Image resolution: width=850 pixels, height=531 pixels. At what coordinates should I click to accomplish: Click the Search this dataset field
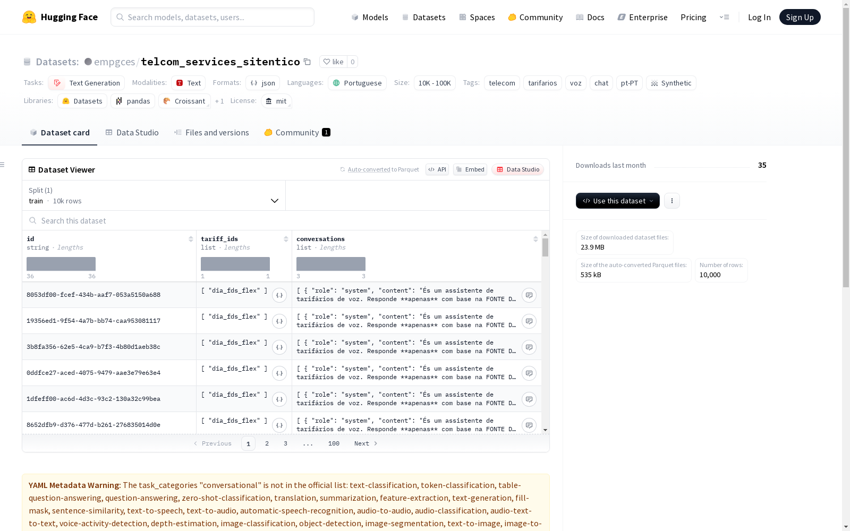(x=286, y=220)
